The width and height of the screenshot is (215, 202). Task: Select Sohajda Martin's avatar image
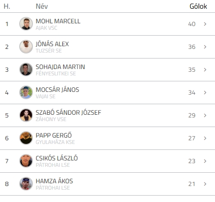point(26,69)
